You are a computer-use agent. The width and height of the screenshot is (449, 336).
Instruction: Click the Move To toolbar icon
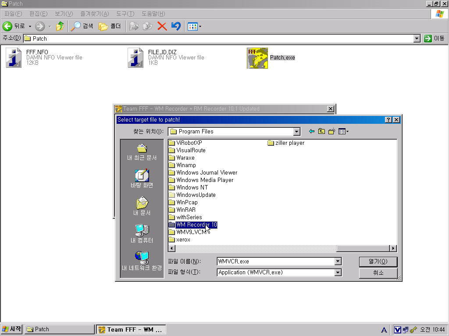point(134,26)
